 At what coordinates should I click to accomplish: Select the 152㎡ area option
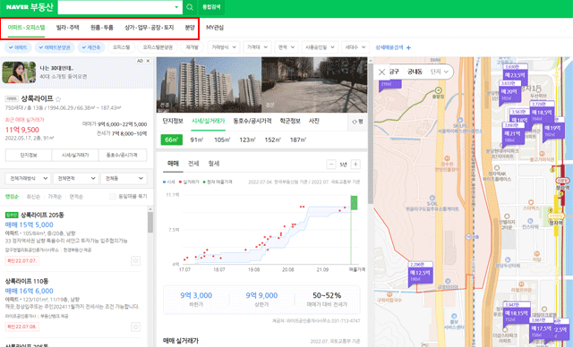pyautogui.click(x=272, y=140)
